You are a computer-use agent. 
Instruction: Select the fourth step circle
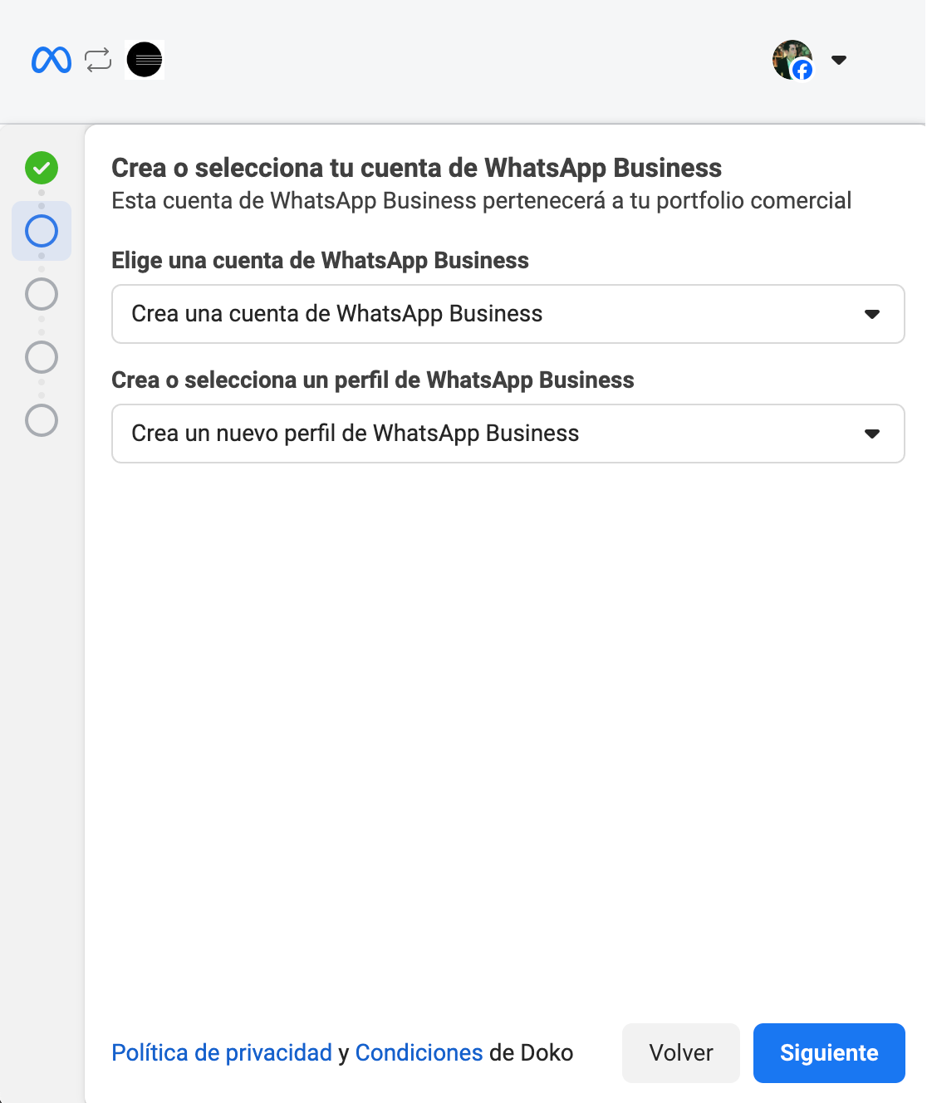[42, 357]
